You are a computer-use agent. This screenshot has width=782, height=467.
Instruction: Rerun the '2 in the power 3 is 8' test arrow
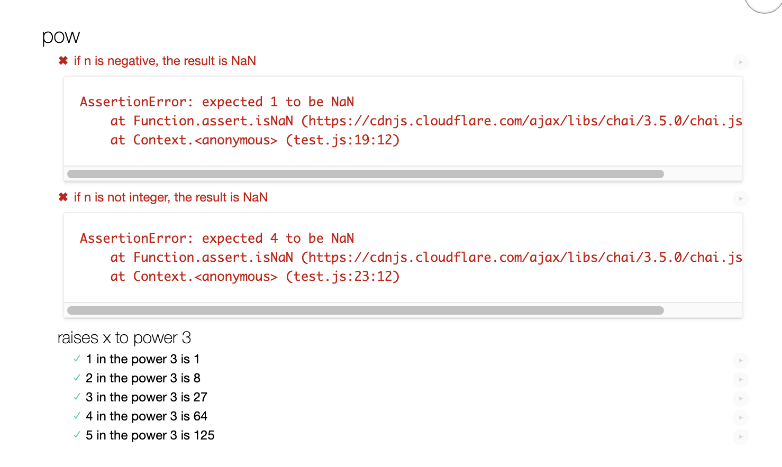point(741,380)
